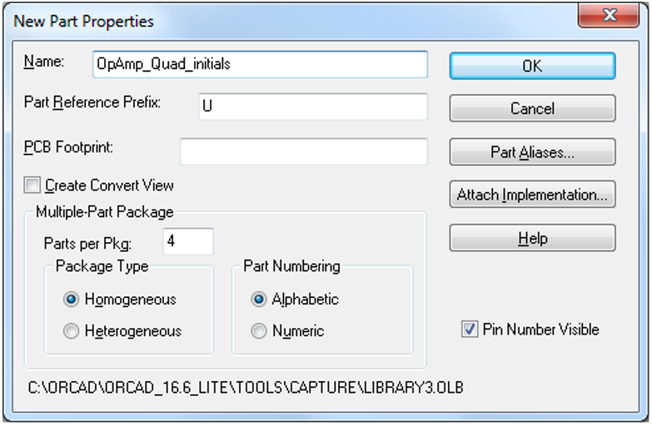Focus the Part Reference Prefix field

[x=312, y=106]
